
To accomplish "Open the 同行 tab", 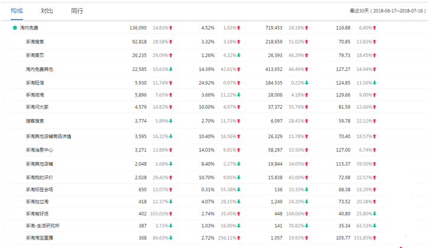I will [x=77, y=11].
